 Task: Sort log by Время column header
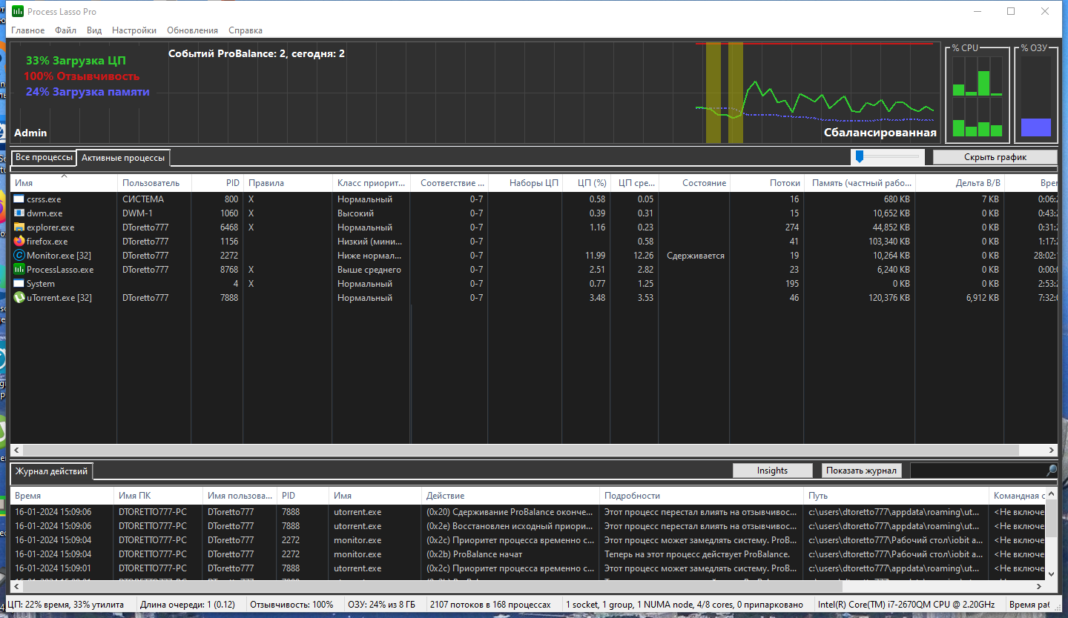click(x=62, y=495)
